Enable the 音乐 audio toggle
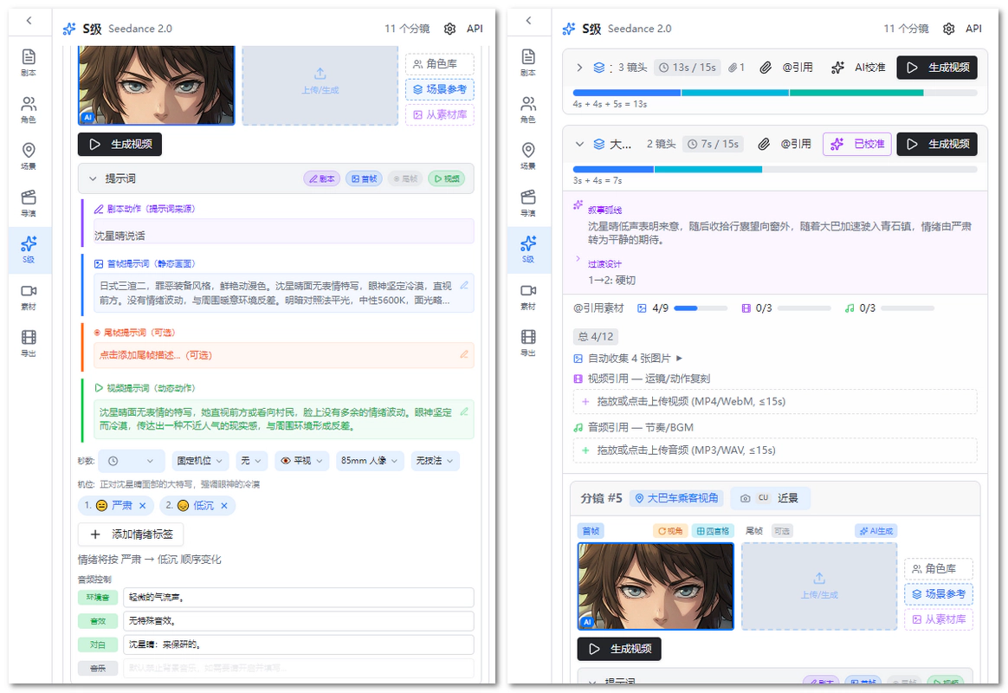Screen dimensions: 1008x693 coord(99,668)
